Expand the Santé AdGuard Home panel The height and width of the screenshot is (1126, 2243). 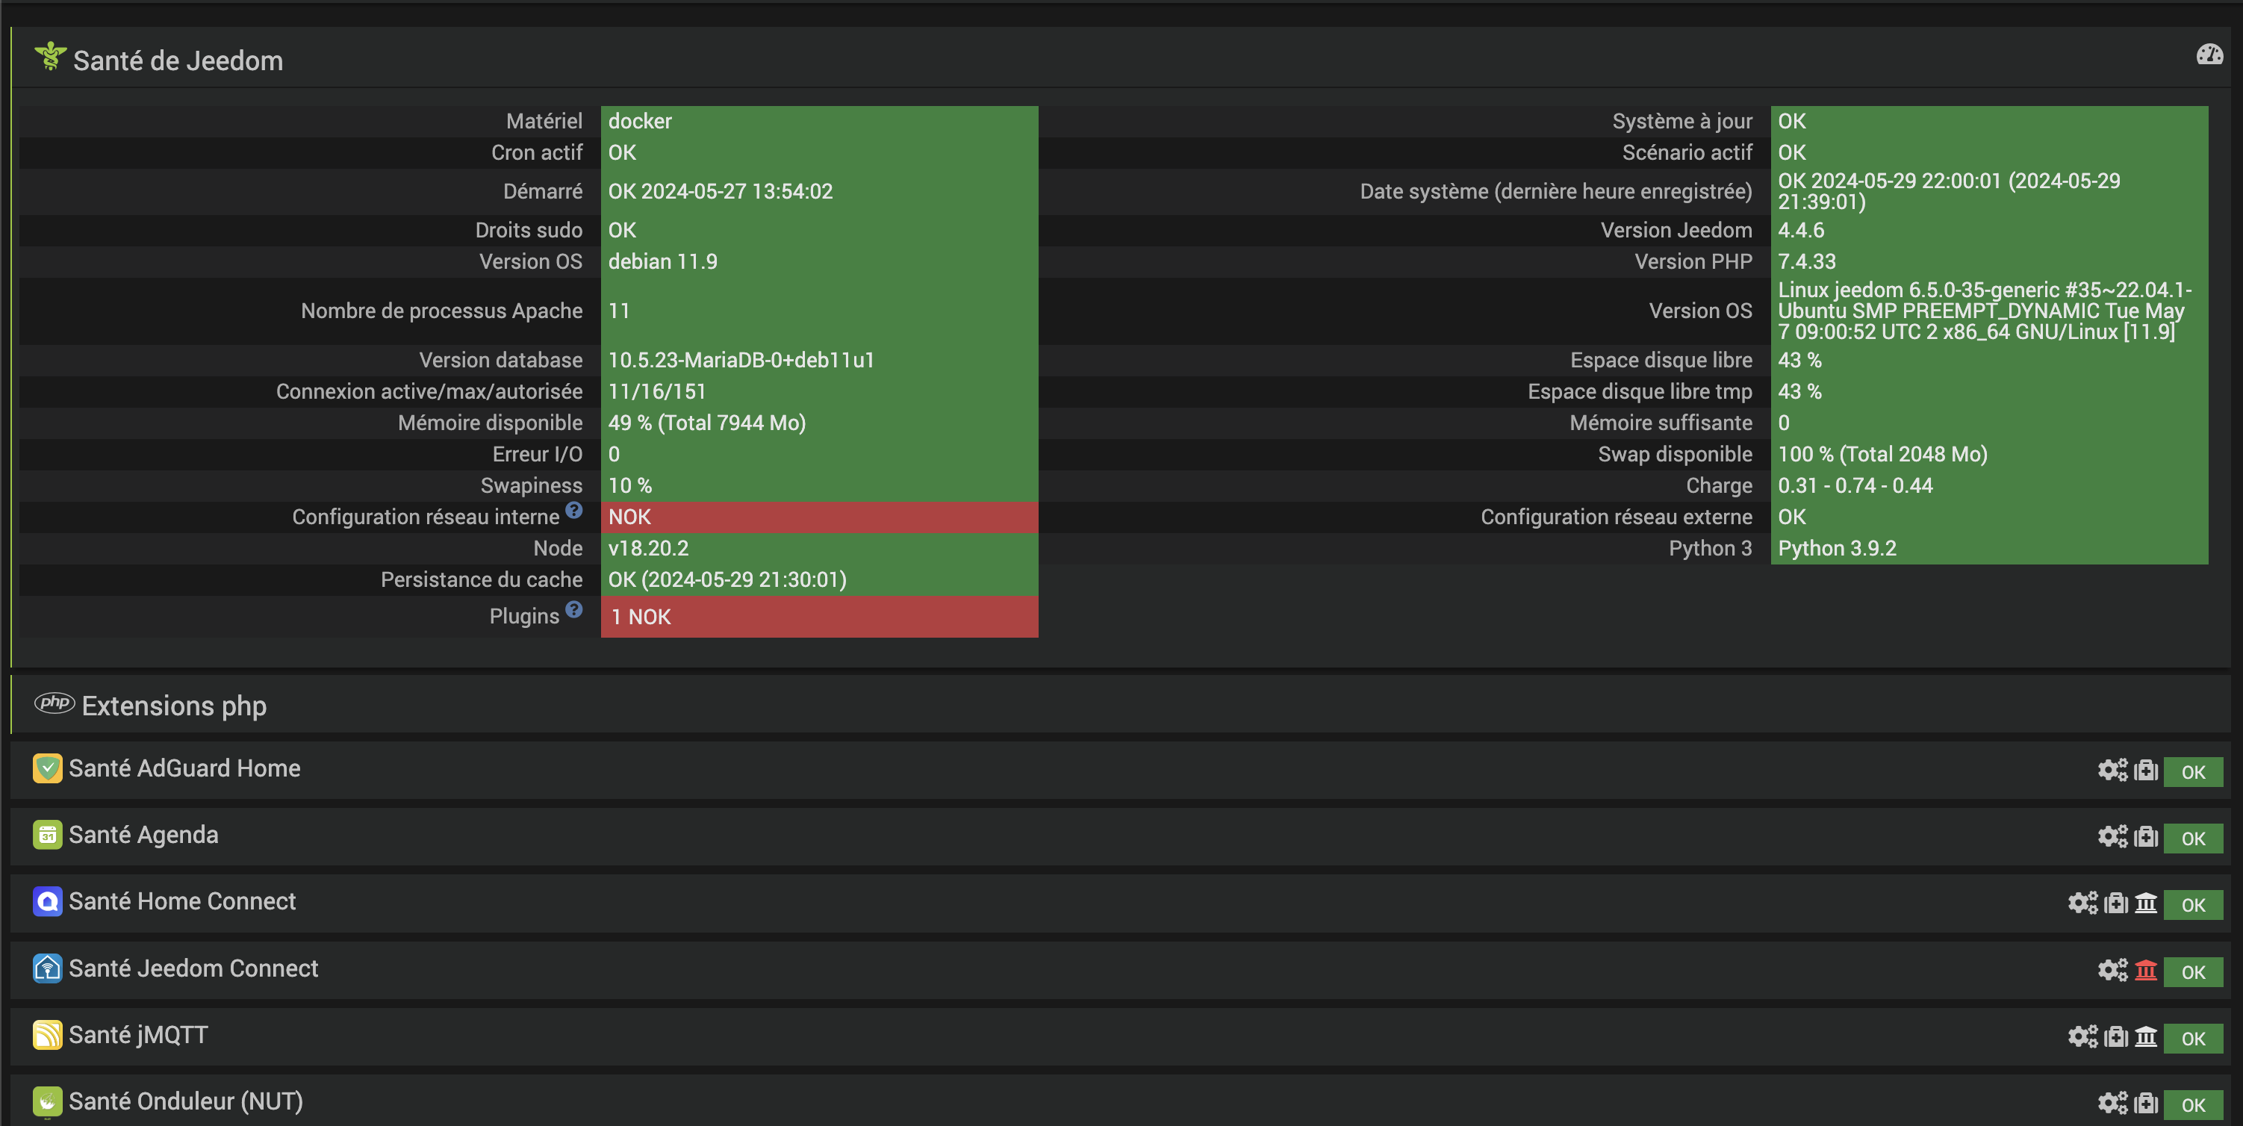click(184, 768)
